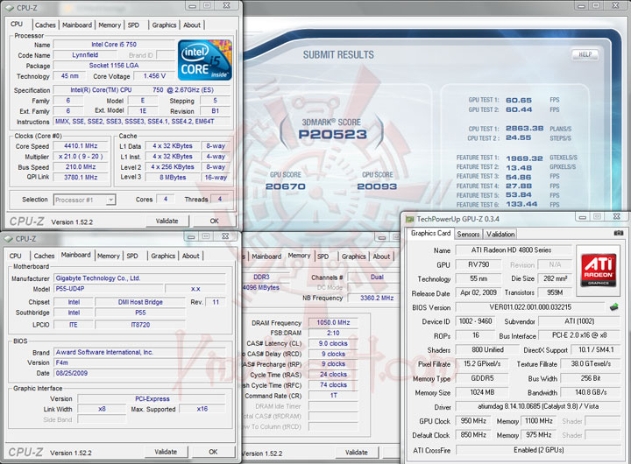The height and width of the screenshot is (464, 631).
Task: Select Graphics Card tab in GPU-Z
Action: click(430, 233)
